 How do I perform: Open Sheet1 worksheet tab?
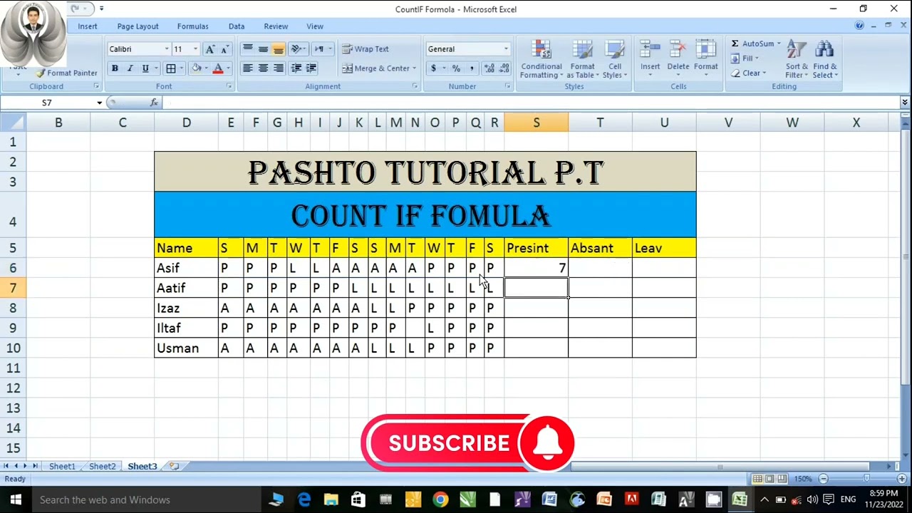(62, 466)
